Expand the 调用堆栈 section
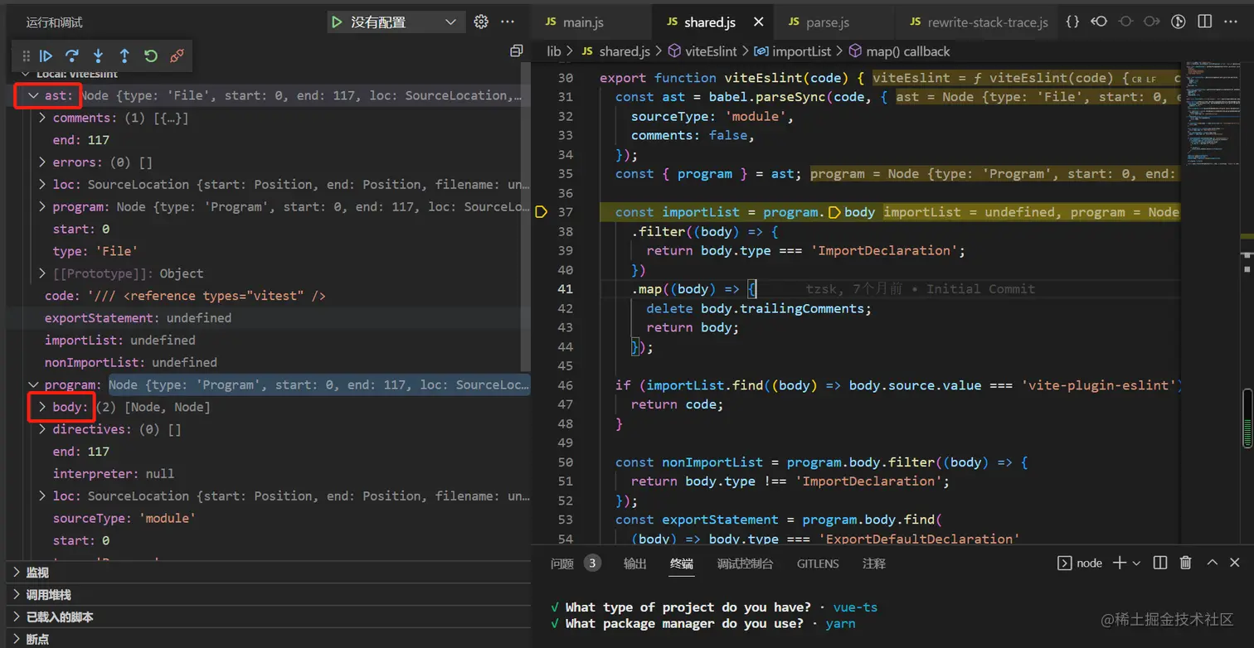1254x648 pixels. 48,595
